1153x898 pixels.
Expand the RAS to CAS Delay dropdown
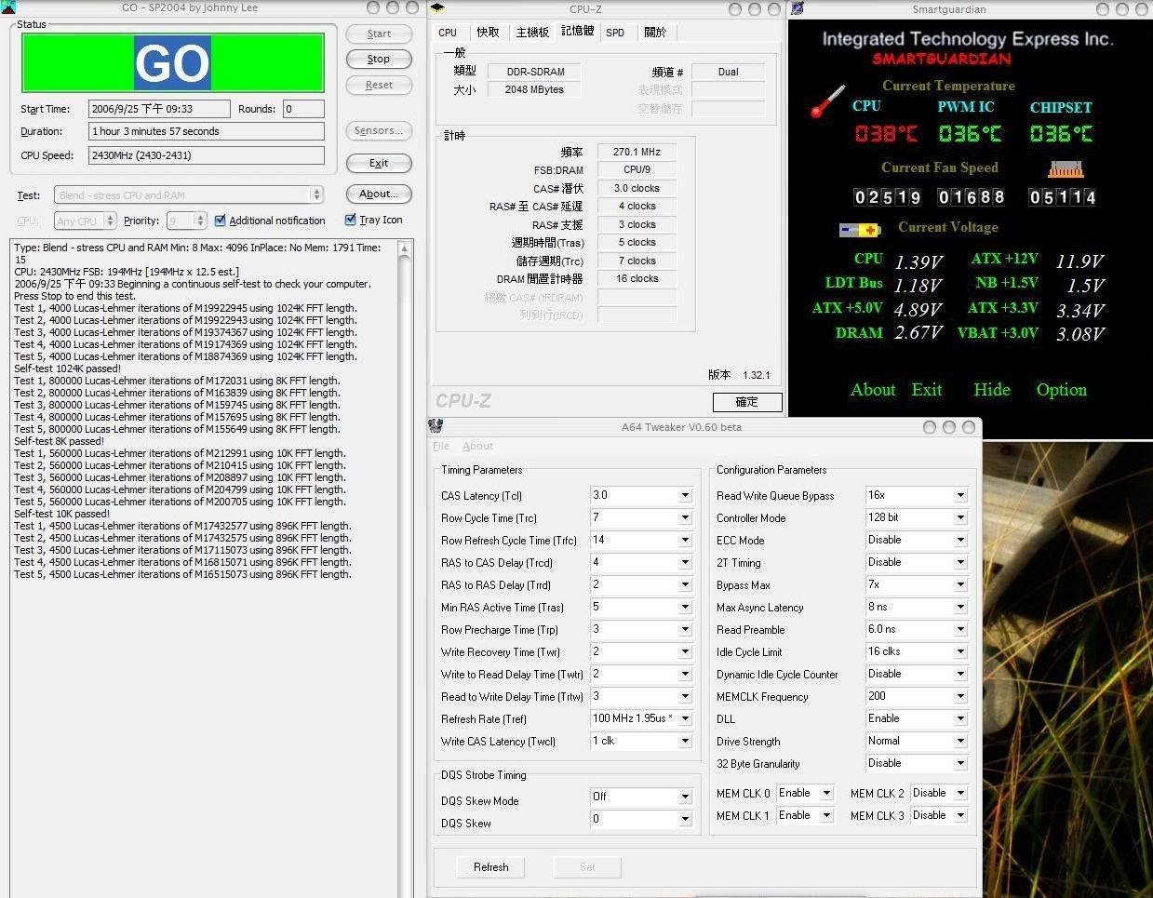pos(685,562)
